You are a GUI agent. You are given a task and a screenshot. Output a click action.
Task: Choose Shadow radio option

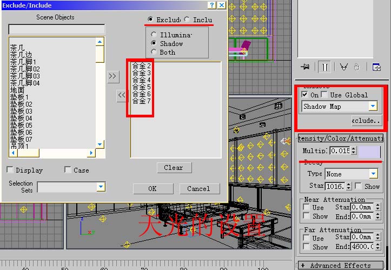coord(154,43)
